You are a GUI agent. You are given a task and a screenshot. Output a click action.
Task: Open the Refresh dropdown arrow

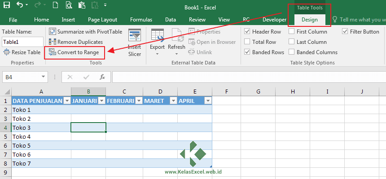click(176, 54)
